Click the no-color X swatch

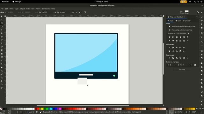tap(1, 109)
